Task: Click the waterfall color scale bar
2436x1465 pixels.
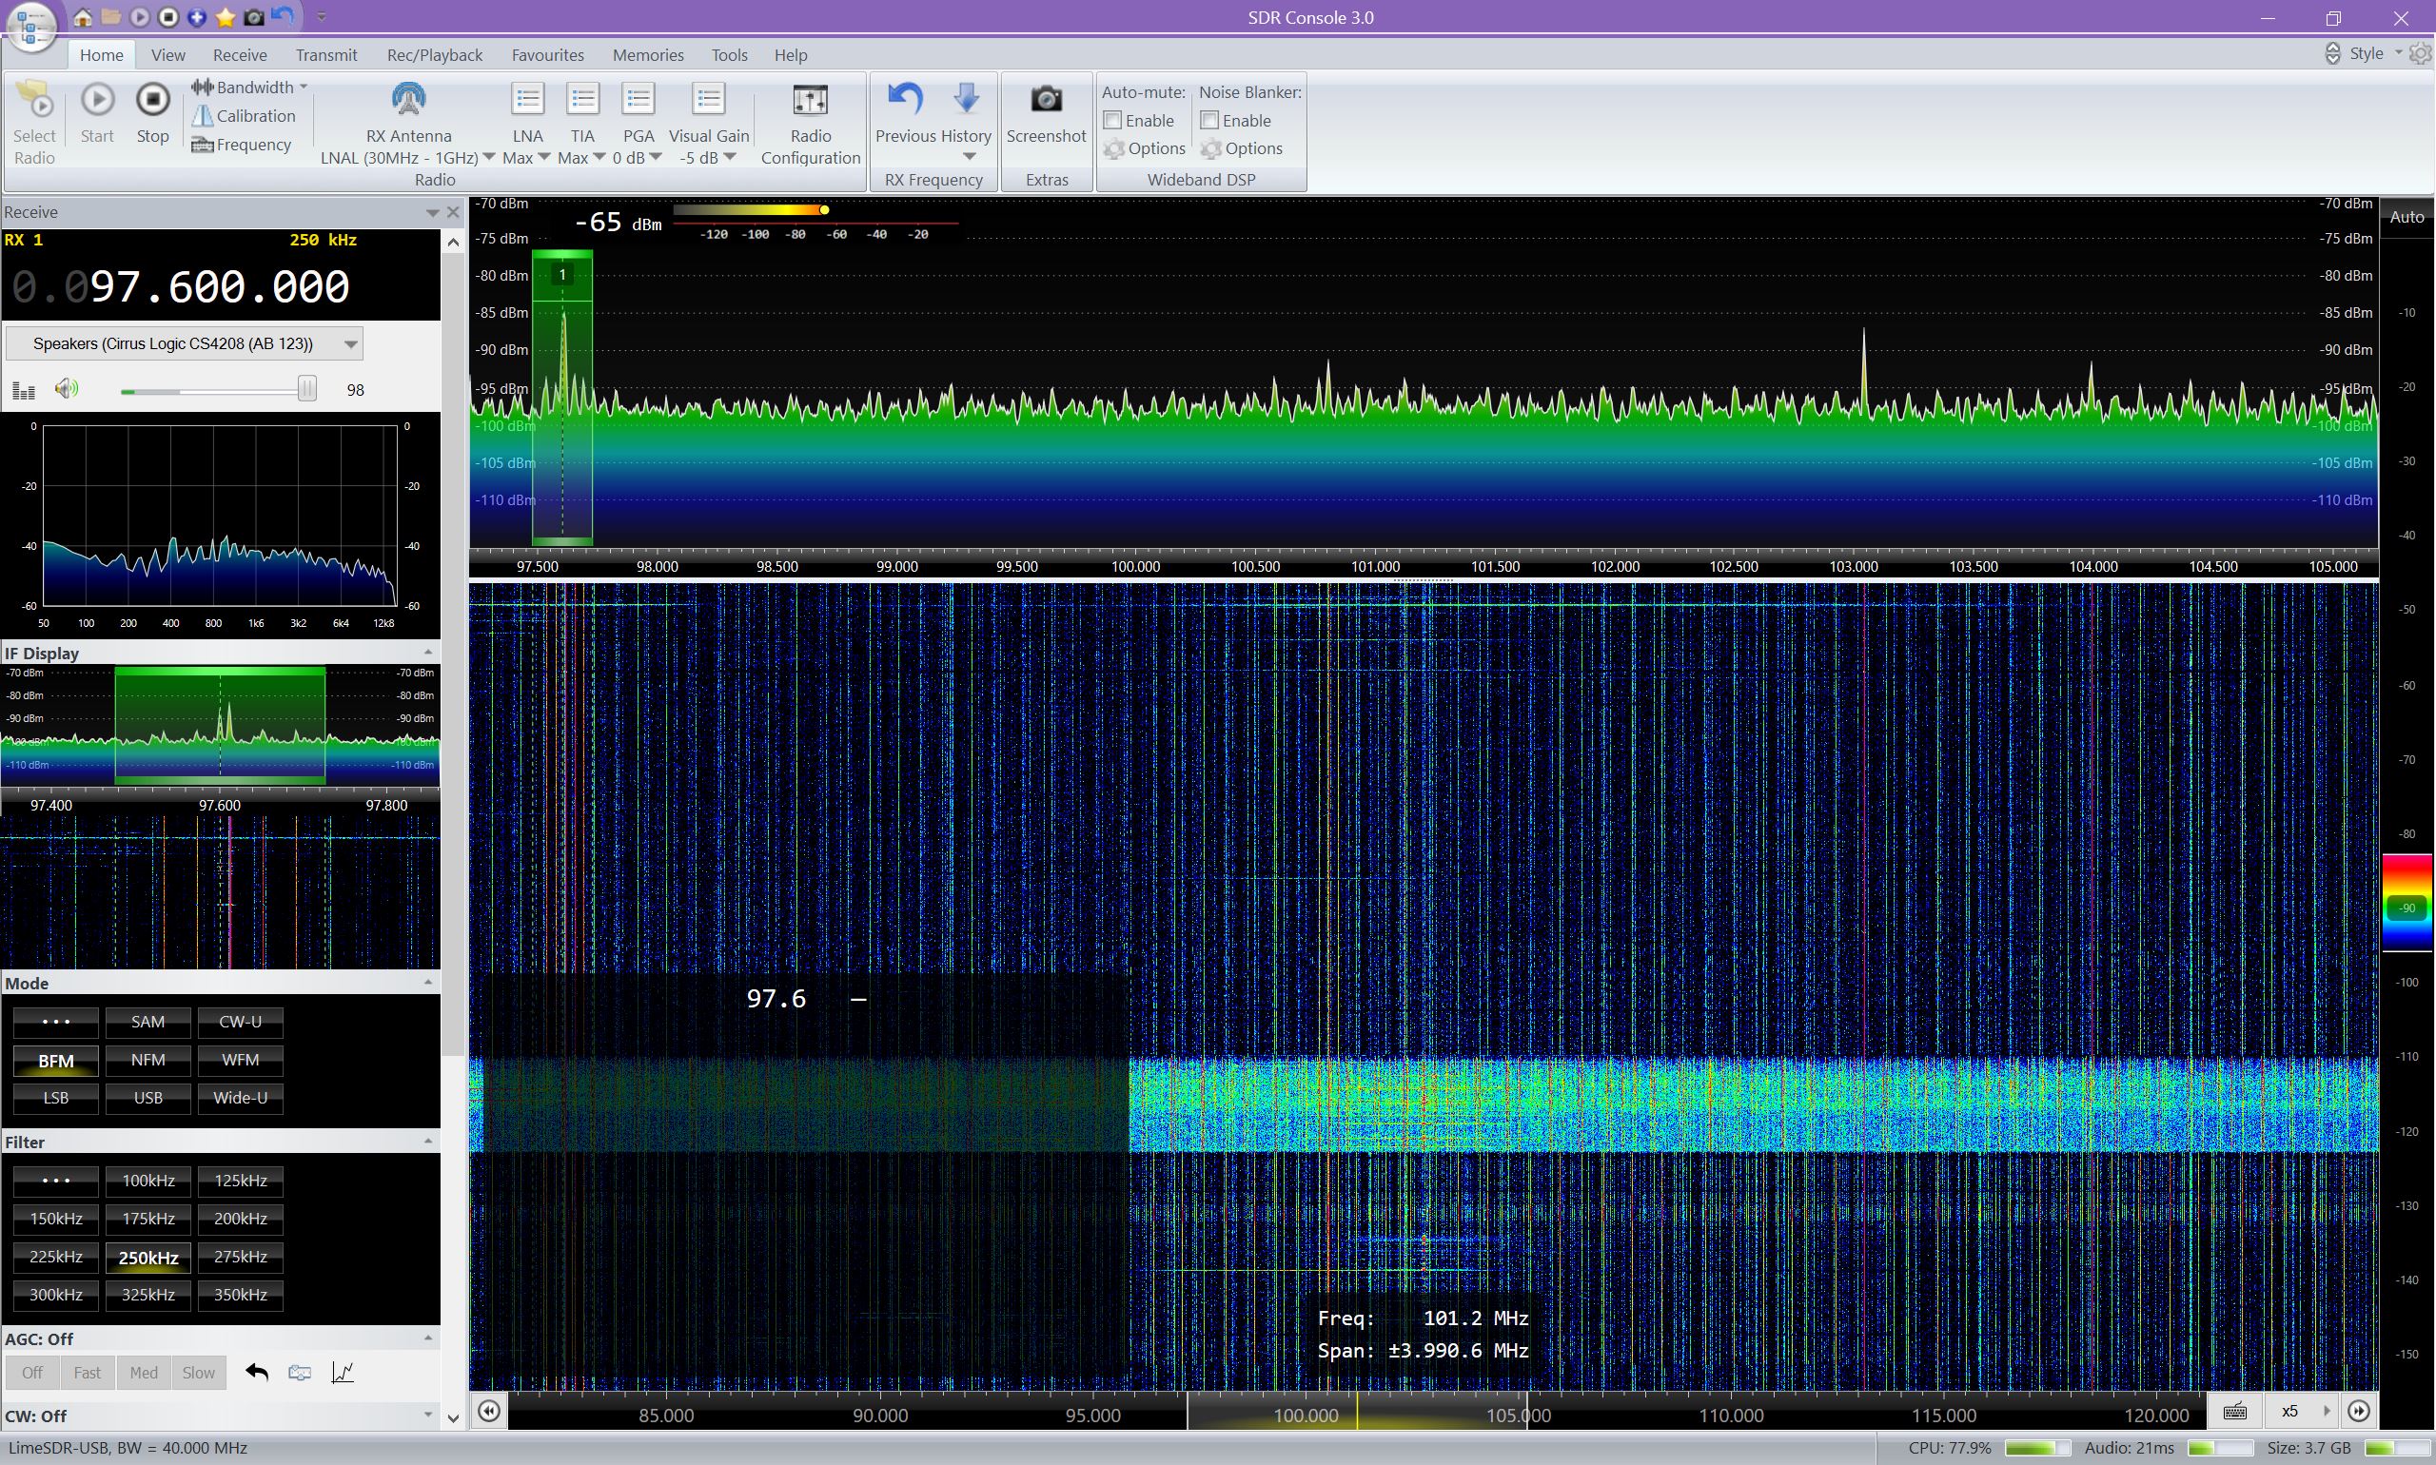Action: (x=2407, y=904)
